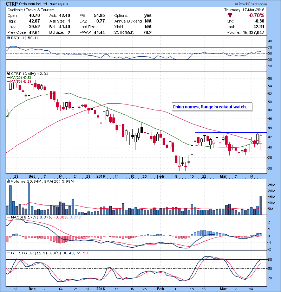
Task: Click the RSI(14) indicator panel icon
Action: coord(8,38)
